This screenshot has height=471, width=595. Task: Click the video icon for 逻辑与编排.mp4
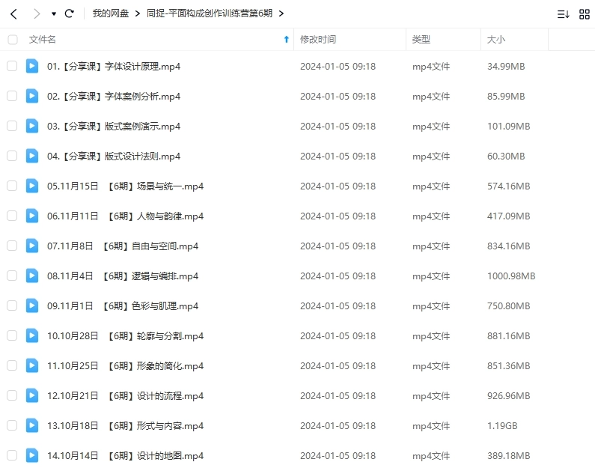tap(31, 276)
